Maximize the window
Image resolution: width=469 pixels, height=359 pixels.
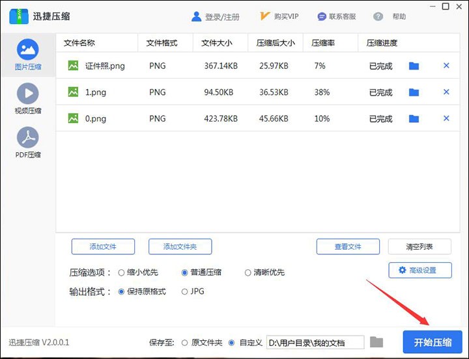[x=446, y=7]
